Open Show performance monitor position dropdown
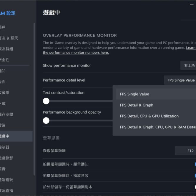The image size is (196, 196). click(188, 65)
